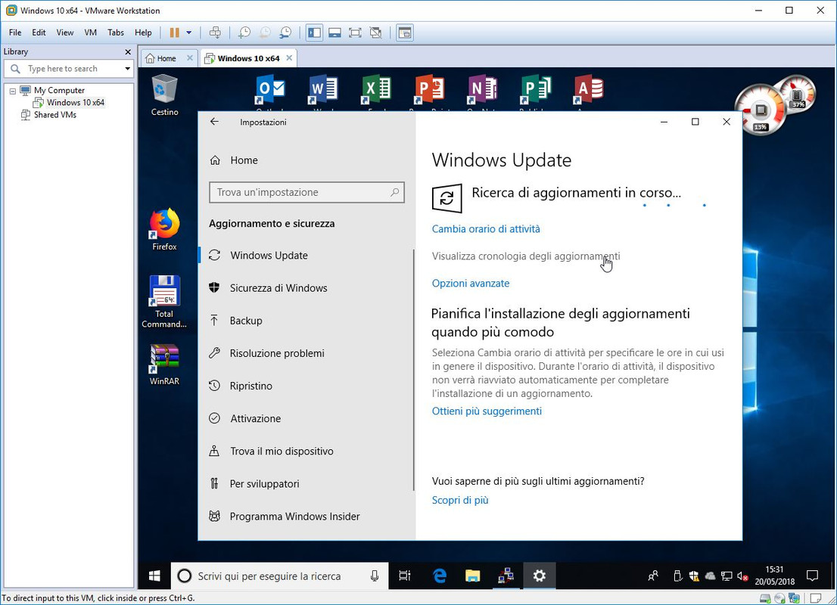Collapse the My Computer tree node
This screenshot has width=837, height=605.
point(12,91)
